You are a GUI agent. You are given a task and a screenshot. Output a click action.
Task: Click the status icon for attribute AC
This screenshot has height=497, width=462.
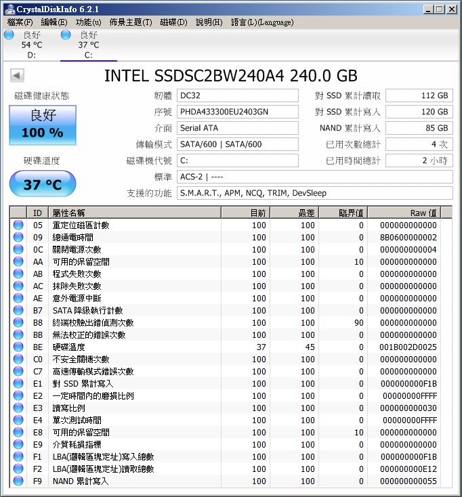[x=18, y=286]
